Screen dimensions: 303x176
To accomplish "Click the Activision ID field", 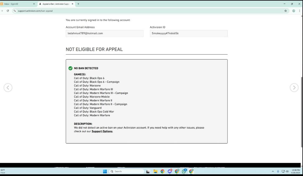I will click(x=189, y=33).
